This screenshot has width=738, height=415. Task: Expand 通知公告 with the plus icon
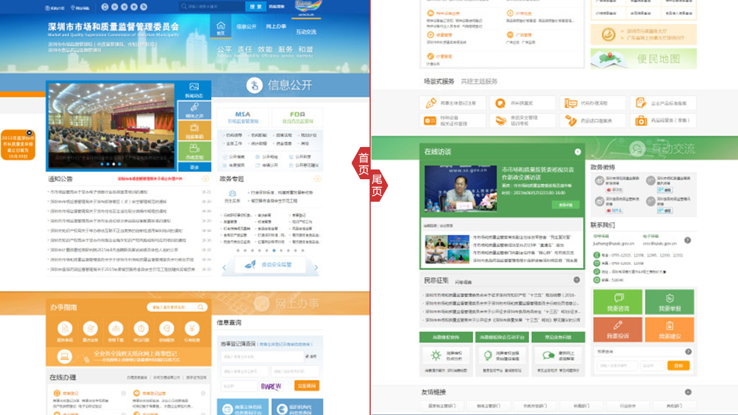pos(205,179)
